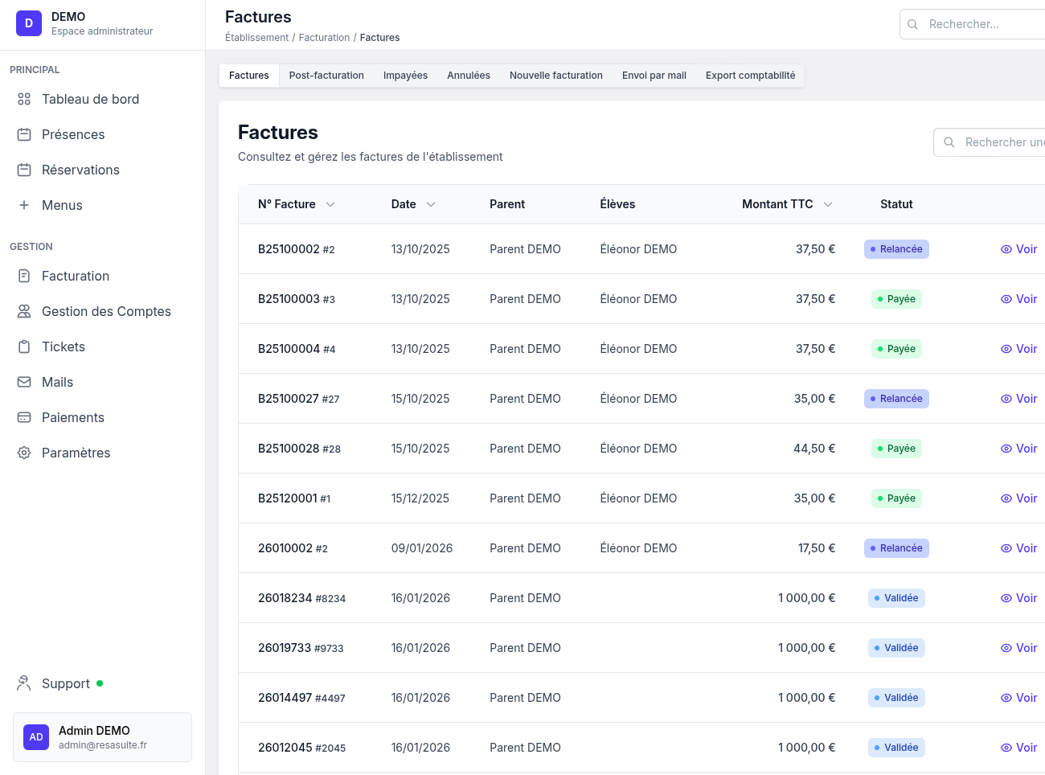Image resolution: width=1045 pixels, height=775 pixels.
Task: Click the Tableau de bord grid icon
Action: click(x=24, y=99)
